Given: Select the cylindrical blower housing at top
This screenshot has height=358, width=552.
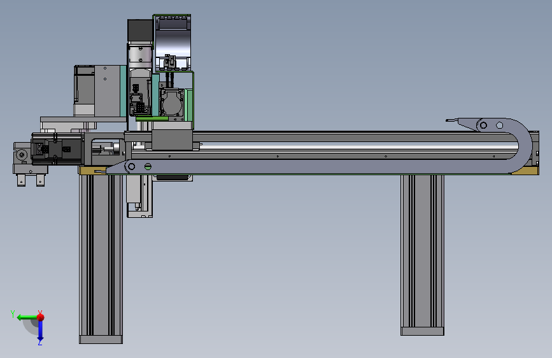Looking at the screenshot, I should (173, 42).
